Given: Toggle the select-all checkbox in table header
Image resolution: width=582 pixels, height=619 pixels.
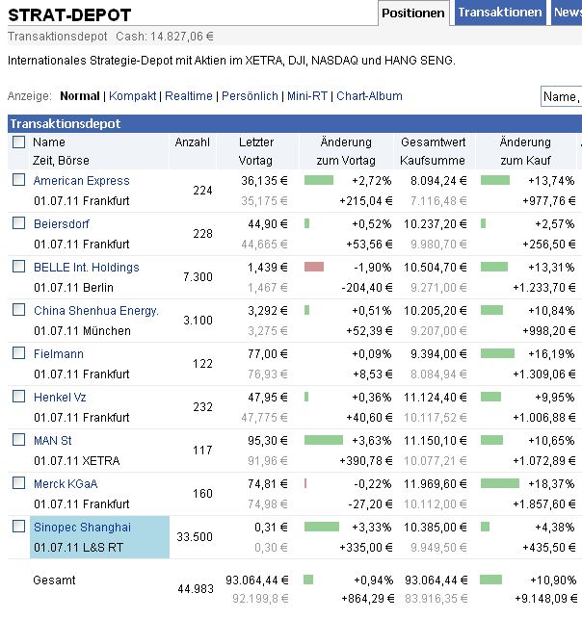Looking at the screenshot, I should pyautogui.click(x=18, y=142).
